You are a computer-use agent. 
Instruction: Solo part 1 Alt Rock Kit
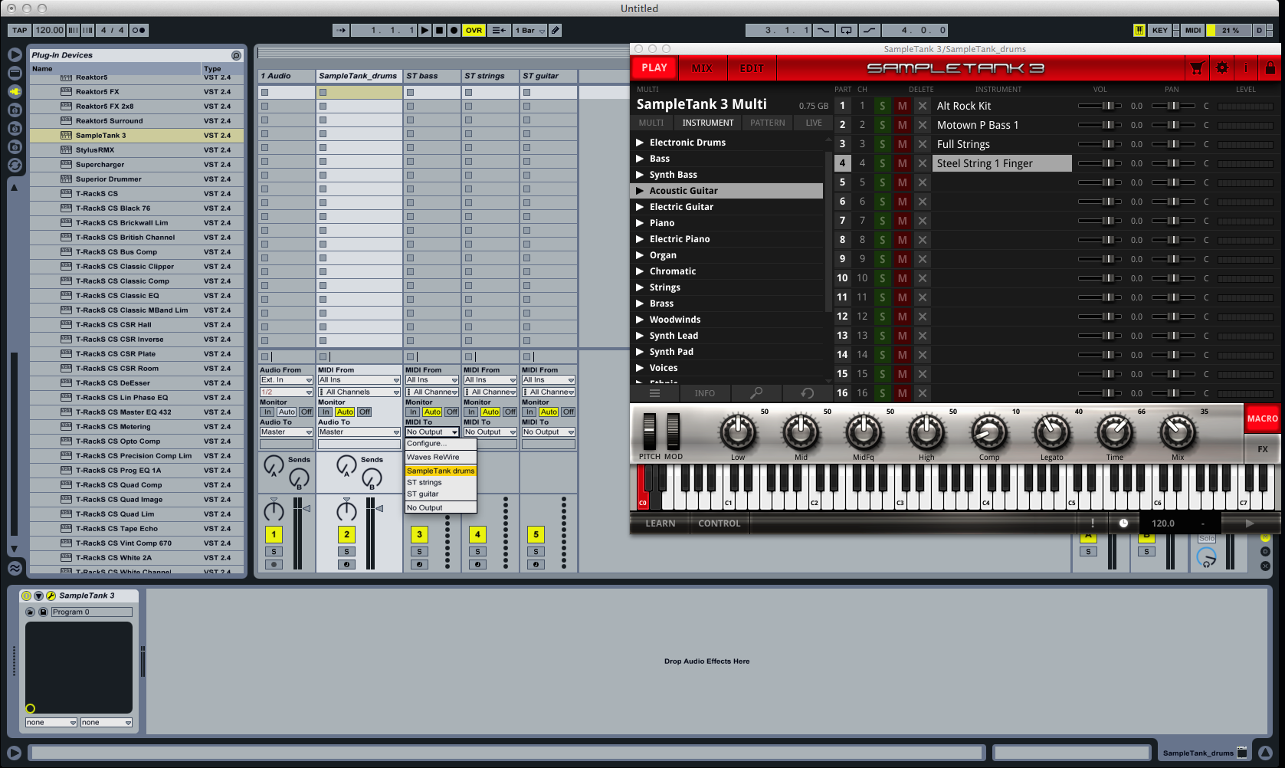883,105
